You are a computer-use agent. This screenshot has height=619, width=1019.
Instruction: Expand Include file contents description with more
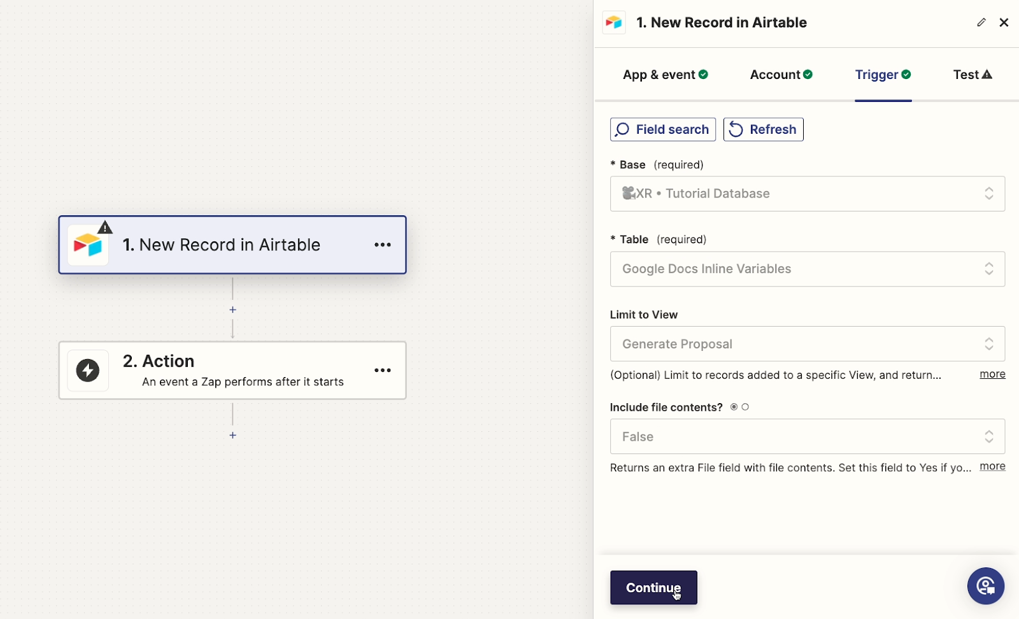(x=992, y=466)
